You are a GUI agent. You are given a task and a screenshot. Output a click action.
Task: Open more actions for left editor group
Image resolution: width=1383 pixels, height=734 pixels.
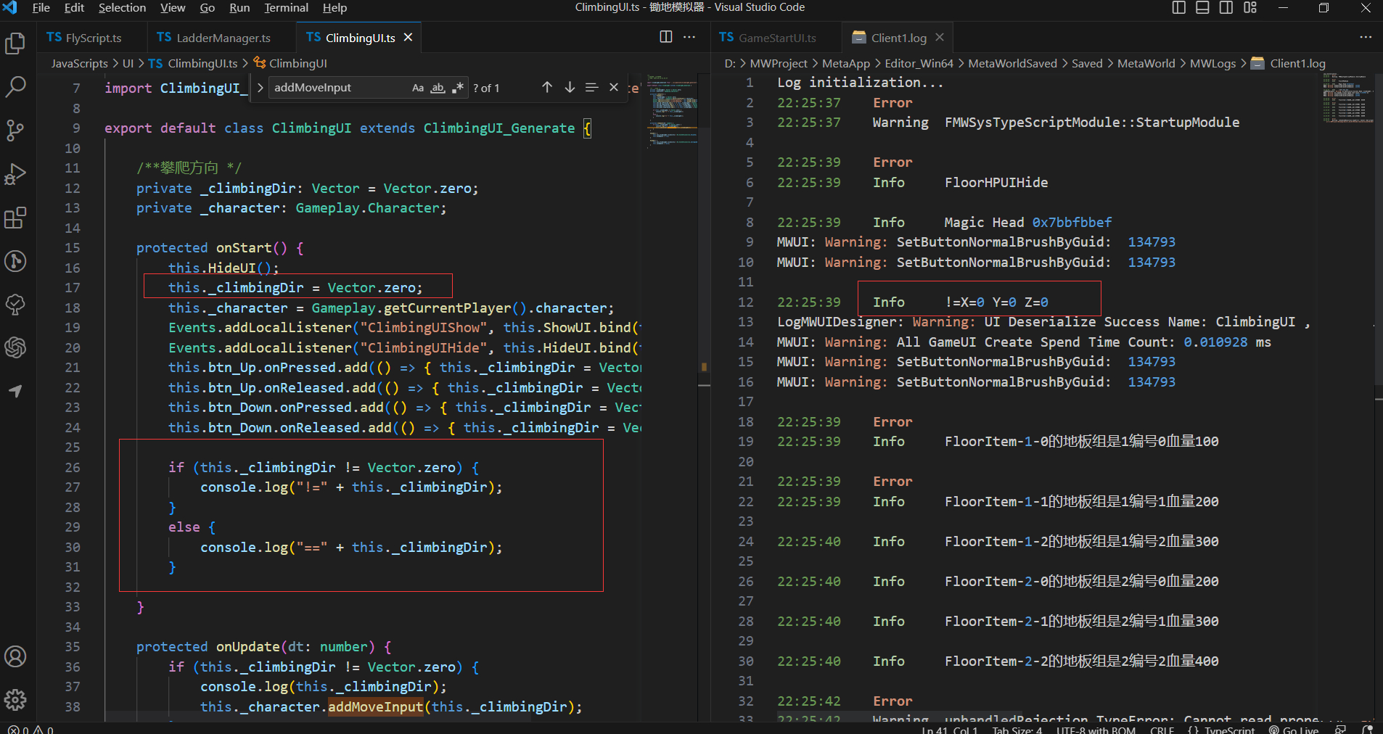tap(689, 37)
